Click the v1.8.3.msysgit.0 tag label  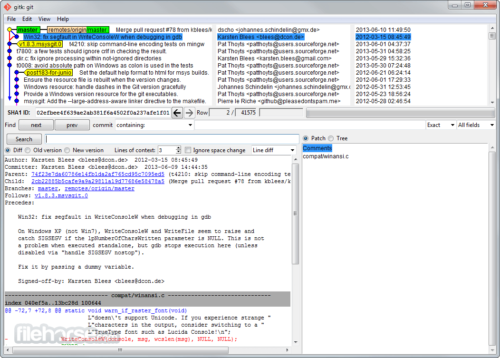point(40,44)
